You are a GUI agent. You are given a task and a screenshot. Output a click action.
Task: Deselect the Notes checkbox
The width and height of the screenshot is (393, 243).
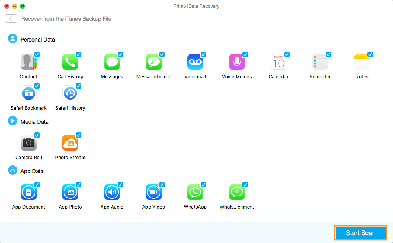tap(370, 54)
